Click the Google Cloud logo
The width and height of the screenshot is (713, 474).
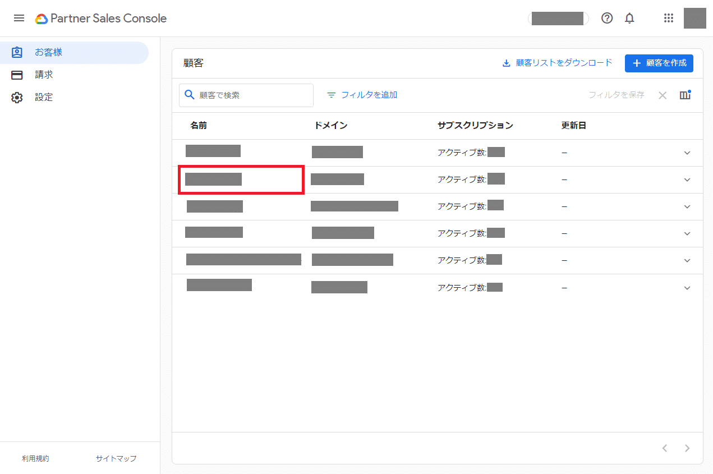42,19
